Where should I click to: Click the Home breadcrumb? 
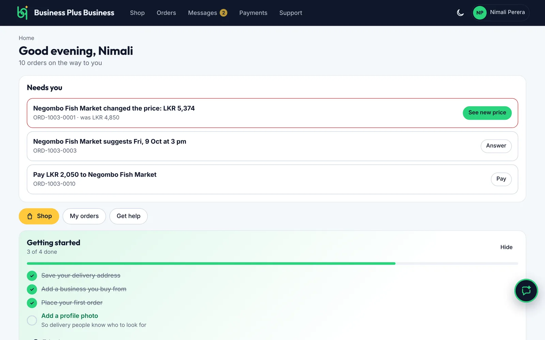click(x=26, y=38)
